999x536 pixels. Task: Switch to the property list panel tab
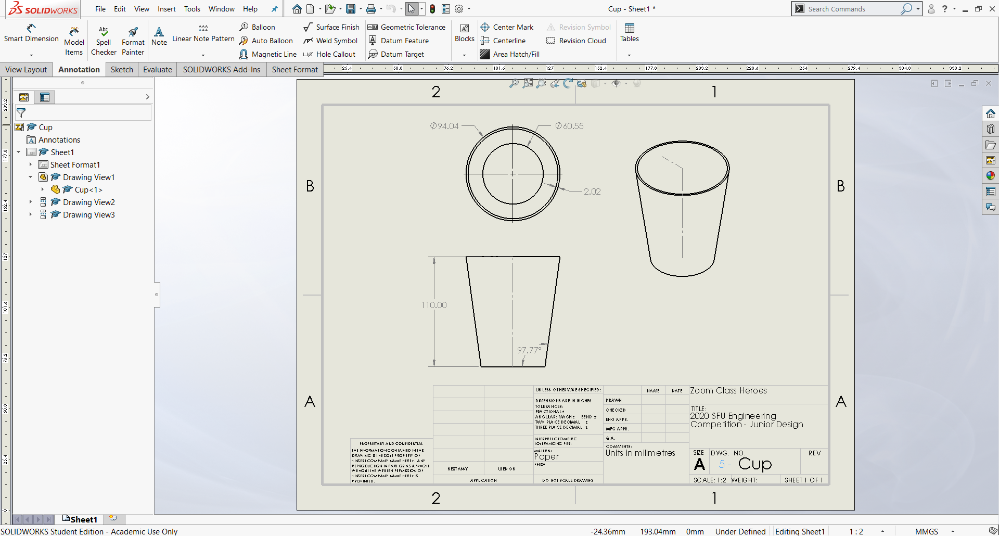click(x=45, y=97)
